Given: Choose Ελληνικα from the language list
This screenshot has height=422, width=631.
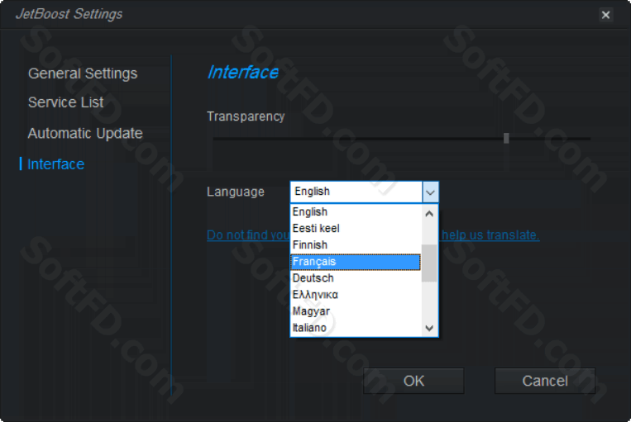Looking at the screenshot, I should click(356, 295).
